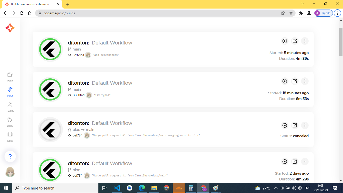Open the Builds section in sidebar
Image resolution: width=343 pixels, height=193 pixels.
coord(10,92)
